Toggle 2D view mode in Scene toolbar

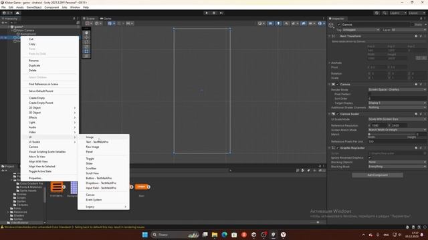pos(270,23)
